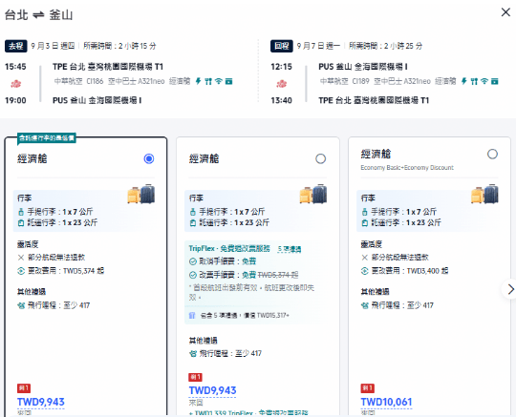Click the outbound 去程 trip label
The height and width of the screenshot is (417, 516).
[x=16, y=46]
